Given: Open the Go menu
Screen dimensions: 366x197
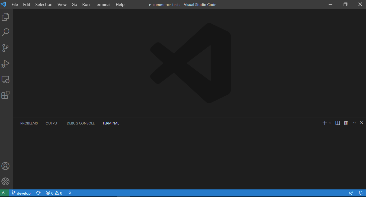Looking at the screenshot, I should (x=75, y=5).
